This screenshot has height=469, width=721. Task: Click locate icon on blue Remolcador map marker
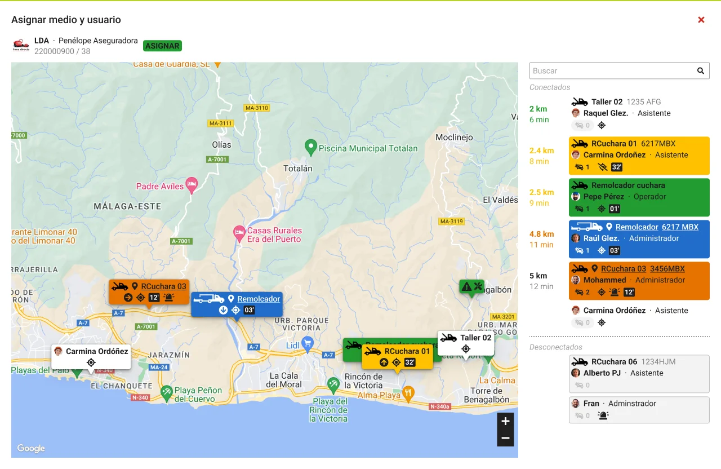pyautogui.click(x=235, y=310)
